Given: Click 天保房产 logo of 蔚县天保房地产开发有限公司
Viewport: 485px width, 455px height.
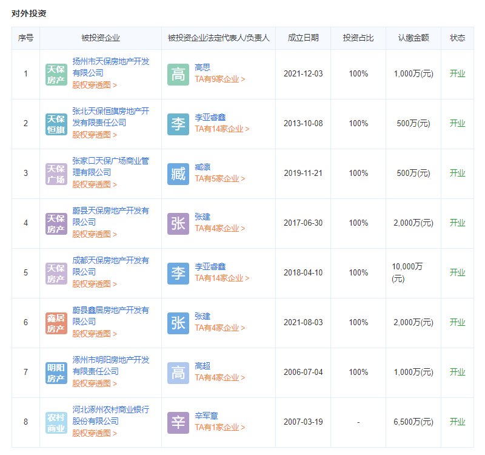Looking at the screenshot, I should (56, 224).
